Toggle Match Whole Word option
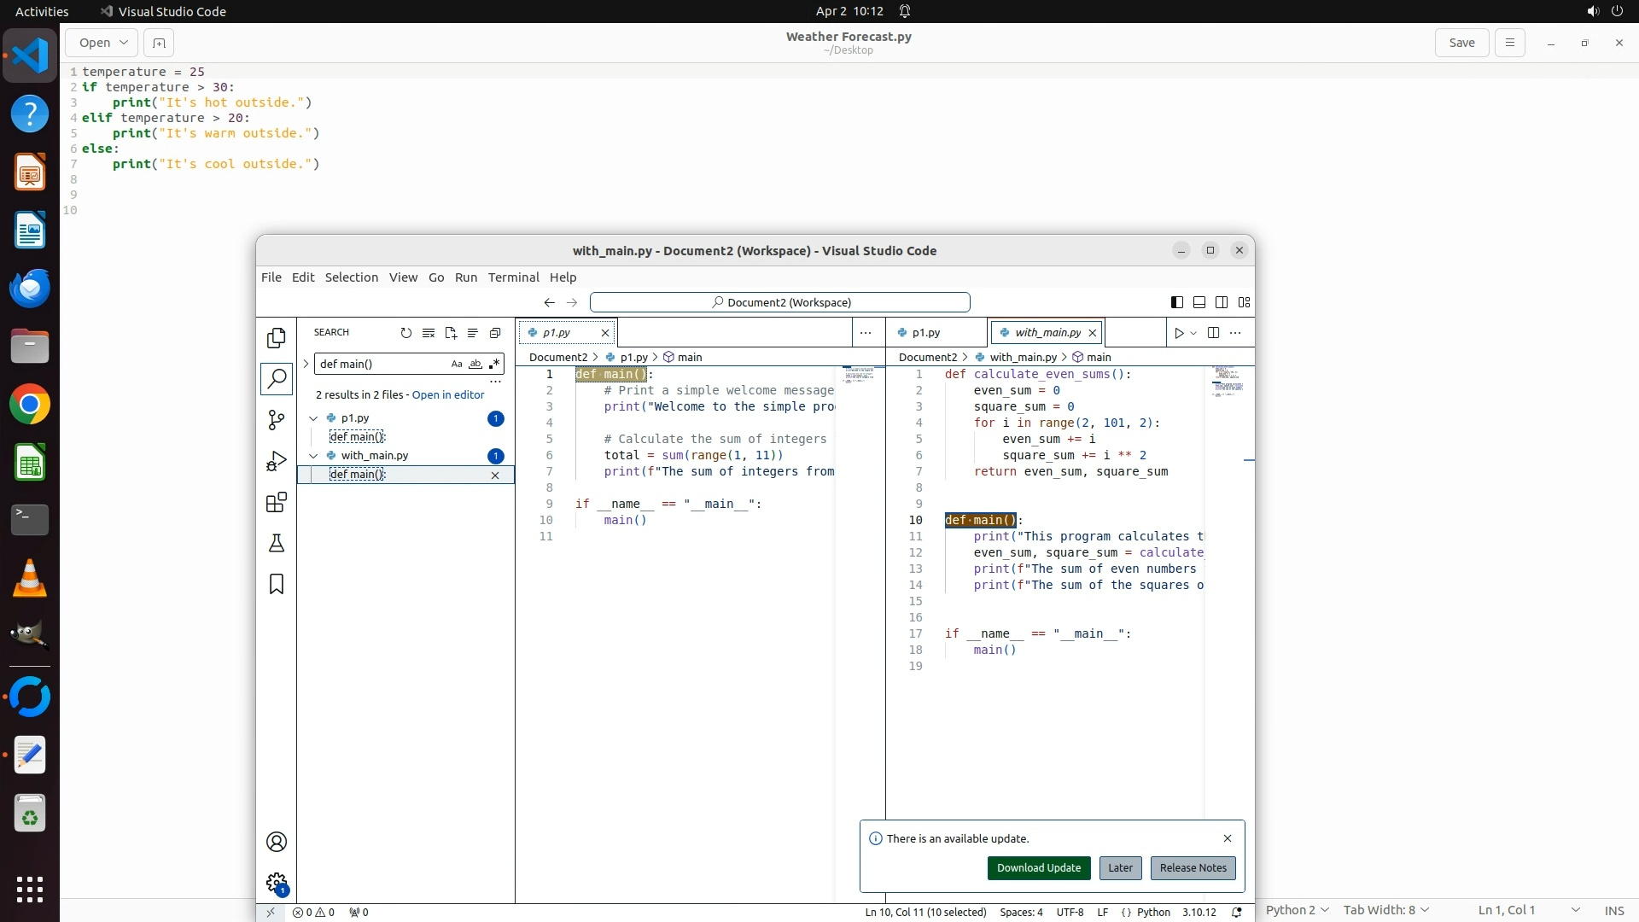The width and height of the screenshot is (1639, 922). (x=475, y=365)
